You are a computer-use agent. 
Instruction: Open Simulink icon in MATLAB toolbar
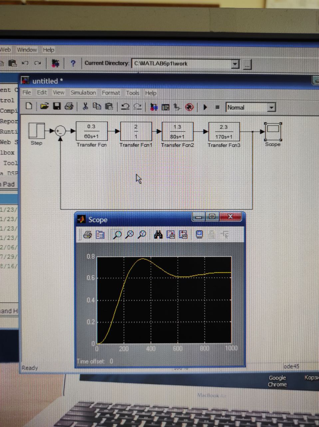point(55,63)
